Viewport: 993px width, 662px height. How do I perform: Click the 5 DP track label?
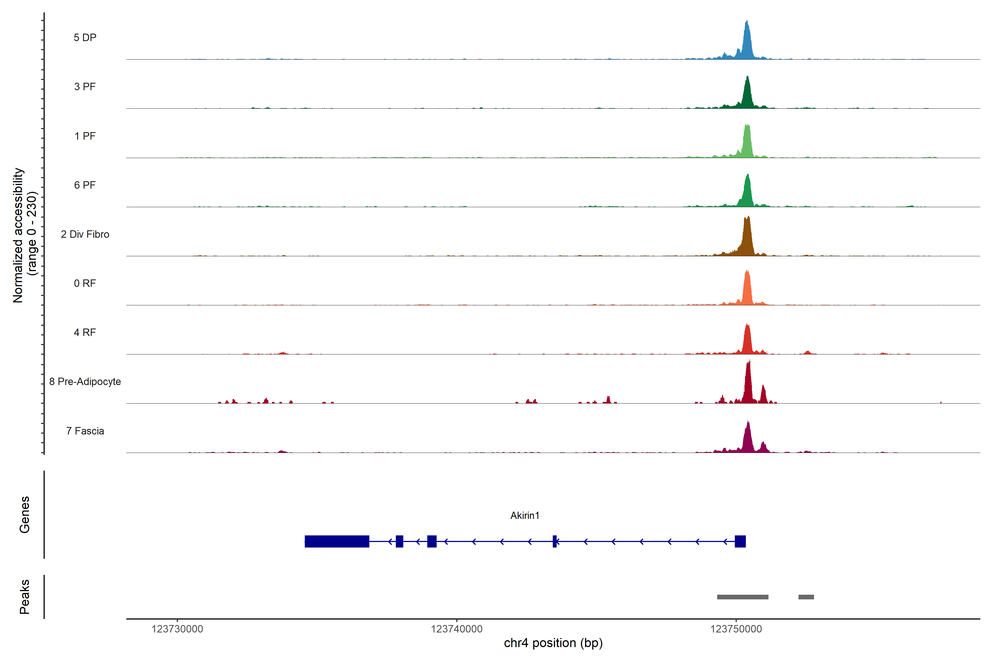(85, 38)
